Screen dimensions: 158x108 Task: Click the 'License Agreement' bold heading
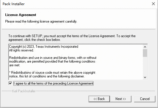[21, 15]
